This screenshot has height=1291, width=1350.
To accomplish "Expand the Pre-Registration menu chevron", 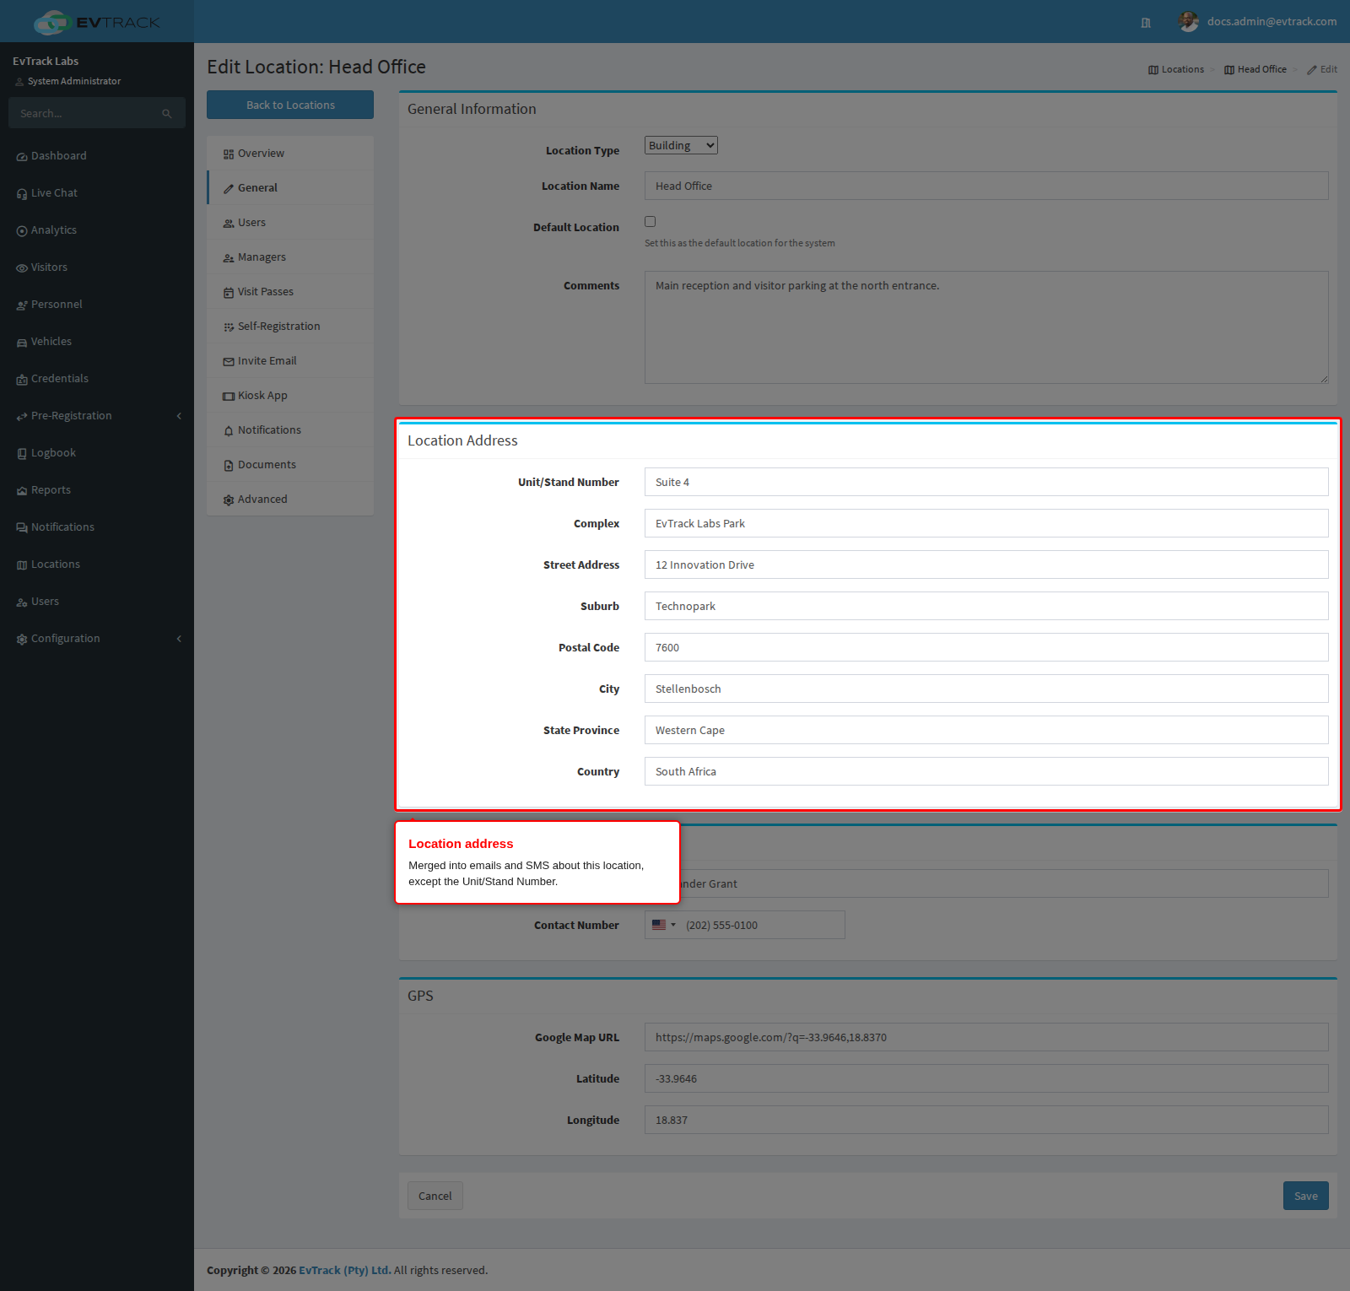I will pos(179,416).
